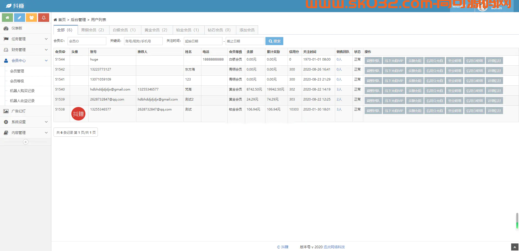This screenshot has width=519, height=251.
Task: Click 调整团队 for user 51544
Action: (x=373, y=61)
